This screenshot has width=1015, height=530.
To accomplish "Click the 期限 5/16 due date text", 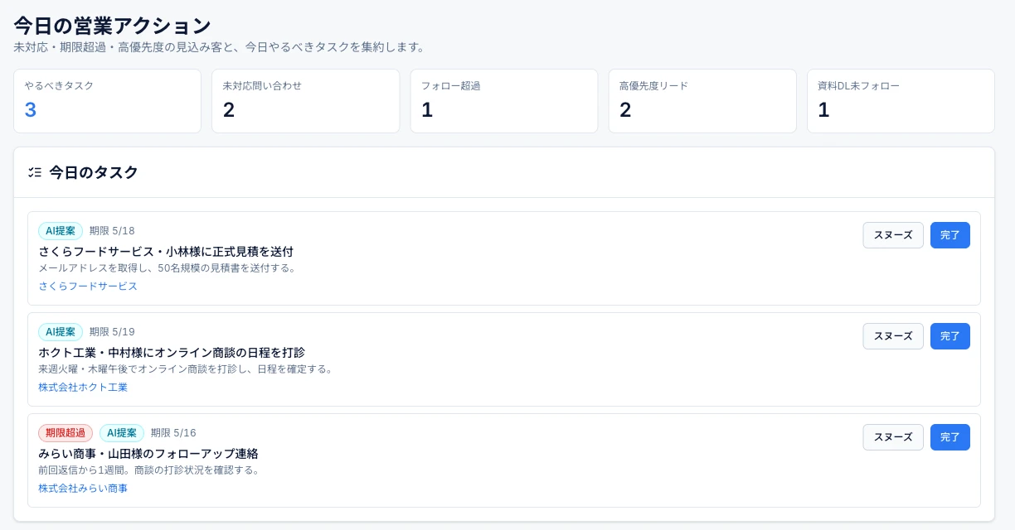I will pos(173,433).
